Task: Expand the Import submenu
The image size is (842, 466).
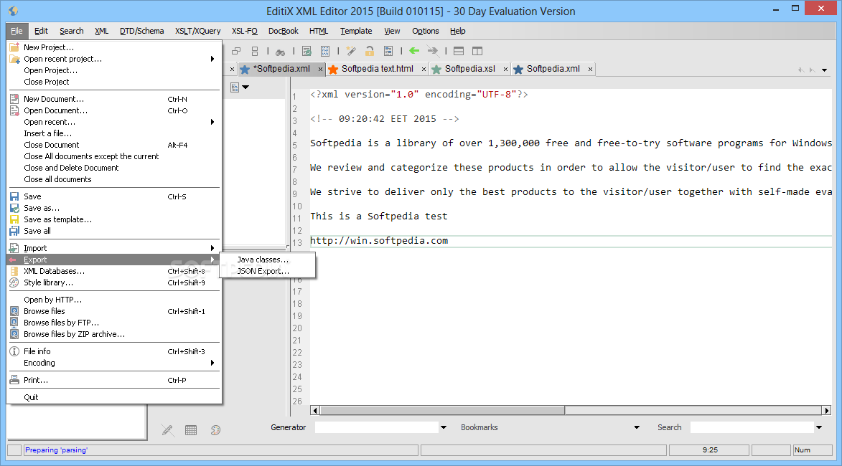Action: (212, 248)
